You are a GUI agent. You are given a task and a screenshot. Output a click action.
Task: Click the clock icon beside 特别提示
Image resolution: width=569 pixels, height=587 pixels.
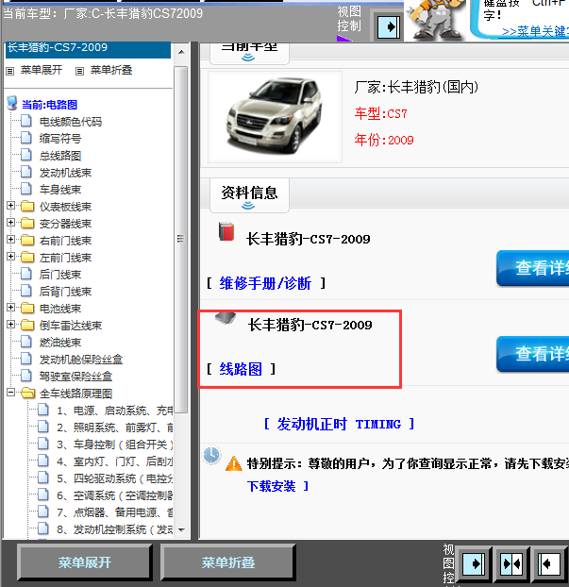[x=211, y=455]
